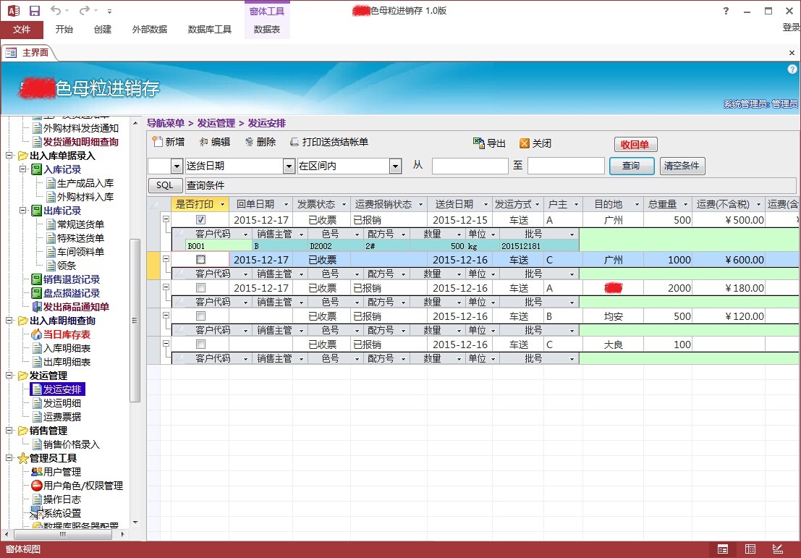
Task: Open 运费报销状态 column filter arrow
Action: (421, 204)
